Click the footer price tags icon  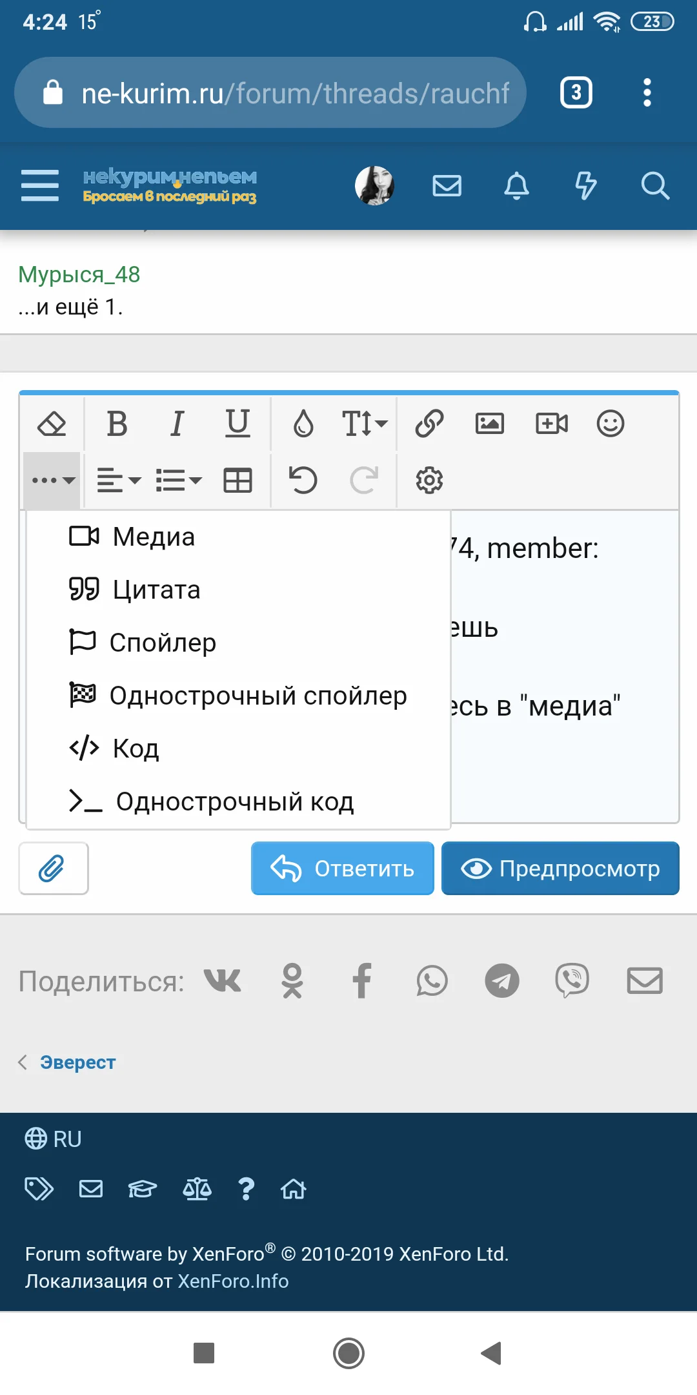coord(39,1188)
